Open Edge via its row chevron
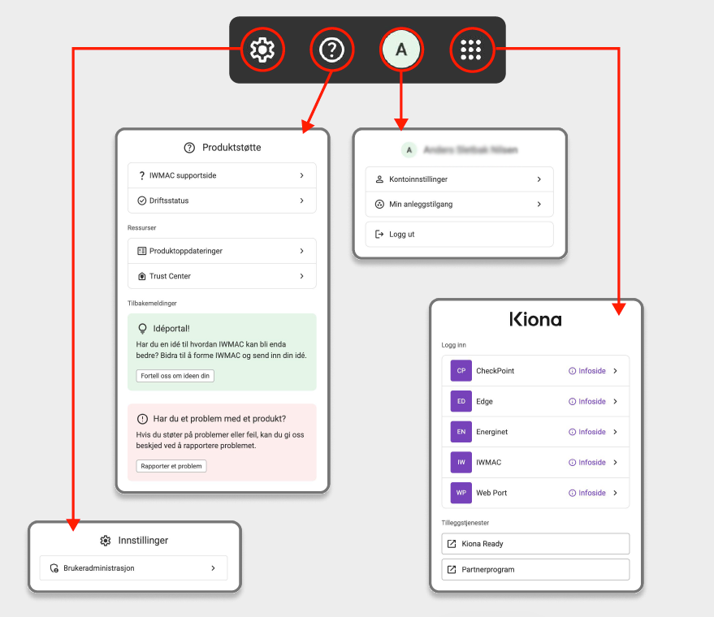The height and width of the screenshot is (617, 714). coord(615,401)
